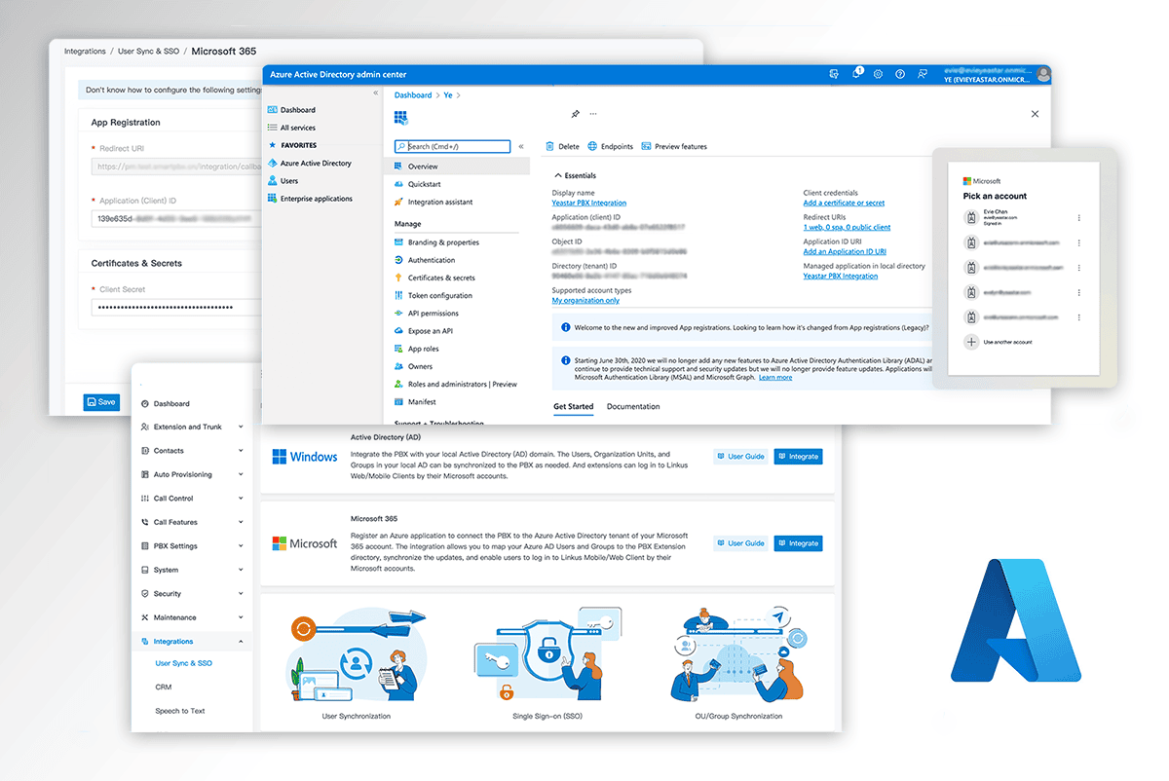Open Dashboard in Azure admin center sidebar

pyautogui.click(x=297, y=110)
